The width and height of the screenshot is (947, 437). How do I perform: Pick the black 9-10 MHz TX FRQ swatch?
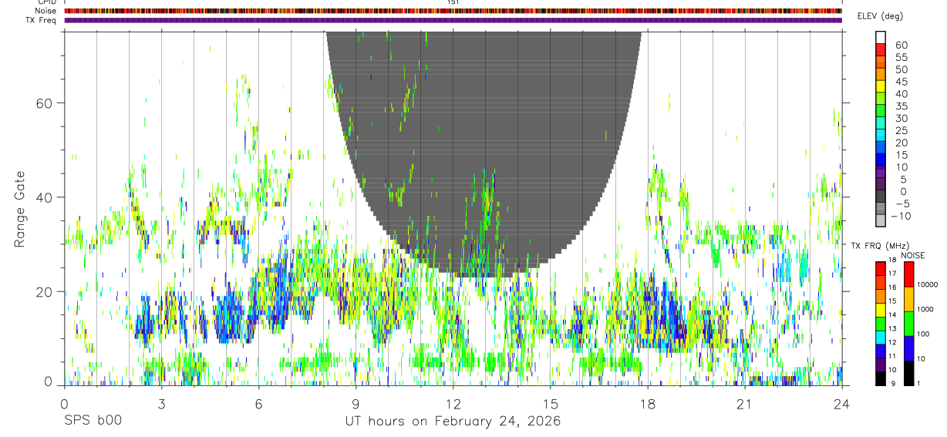click(881, 378)
